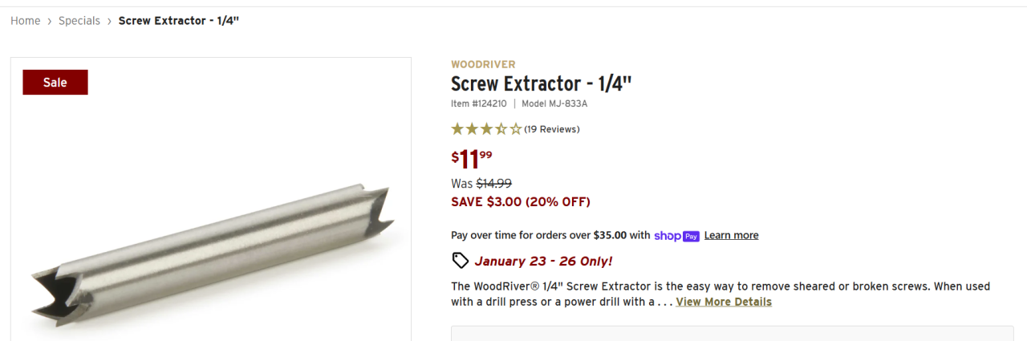This screenshot has width=1027, height=341.
Task: Open the Shop Pay Learn more link
Action: pos(731,236)
